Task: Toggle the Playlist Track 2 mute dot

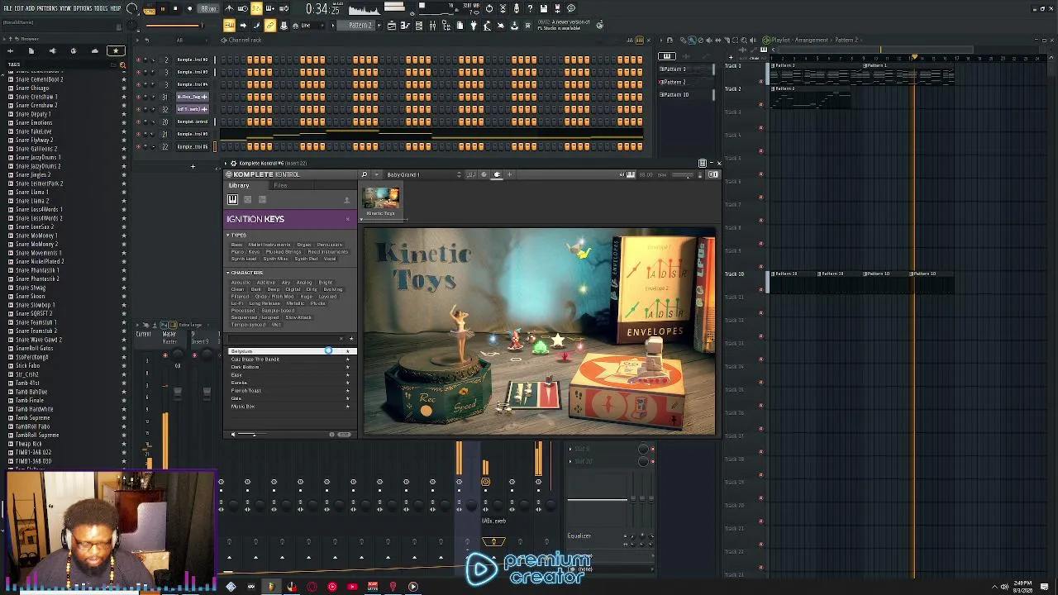Action: [761, 105]
